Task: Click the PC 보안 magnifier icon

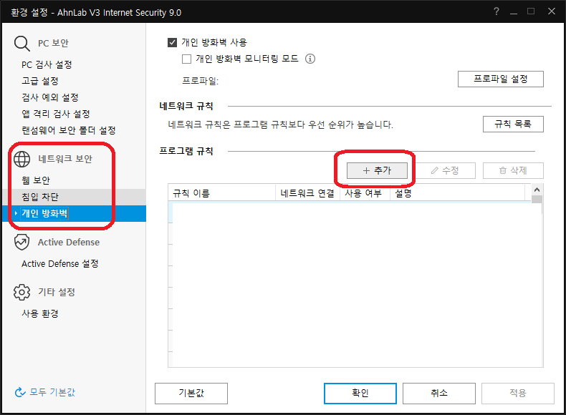Action: click(x=22, y=43)
